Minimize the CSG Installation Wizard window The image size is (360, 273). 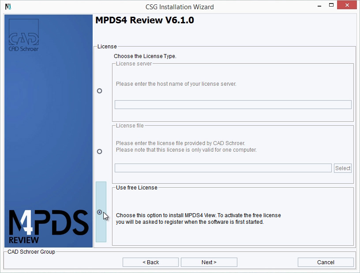319,5
